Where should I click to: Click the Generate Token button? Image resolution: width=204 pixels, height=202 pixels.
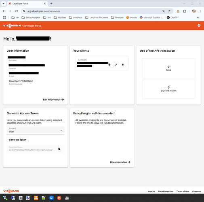pyautogui.click(x=17, y=140)
